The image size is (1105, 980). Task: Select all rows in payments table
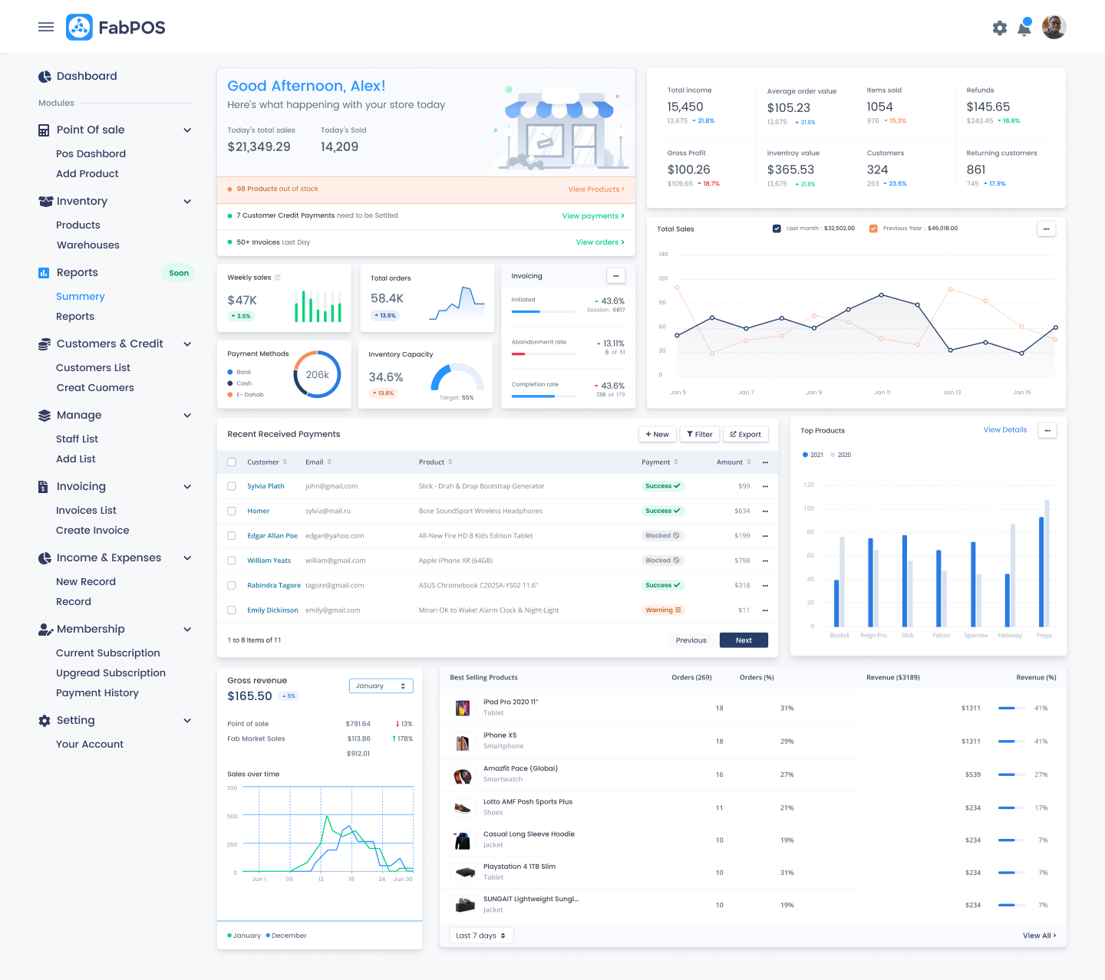232,462
